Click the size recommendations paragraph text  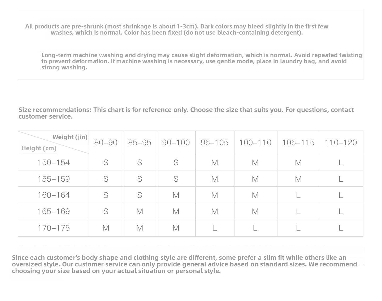[x=186, y=113]
